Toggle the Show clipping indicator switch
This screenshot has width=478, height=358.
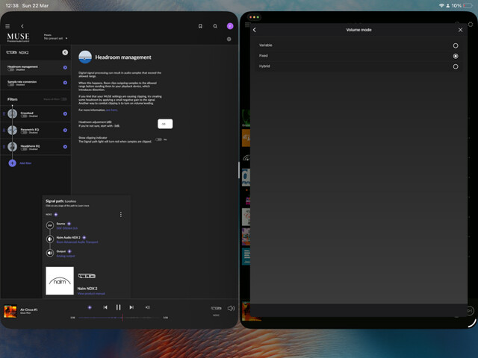click(x=158, y=139)
